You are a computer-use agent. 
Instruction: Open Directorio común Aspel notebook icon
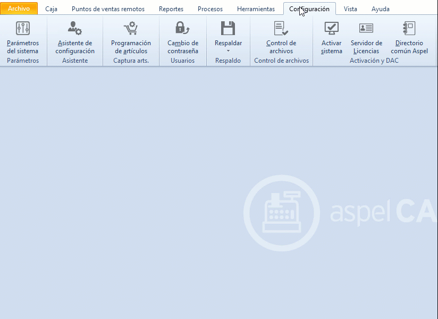[409, 29]
